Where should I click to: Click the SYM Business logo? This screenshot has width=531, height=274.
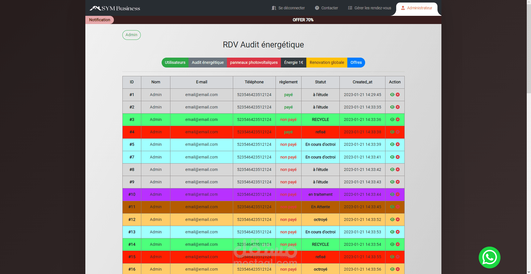point(115,8)
